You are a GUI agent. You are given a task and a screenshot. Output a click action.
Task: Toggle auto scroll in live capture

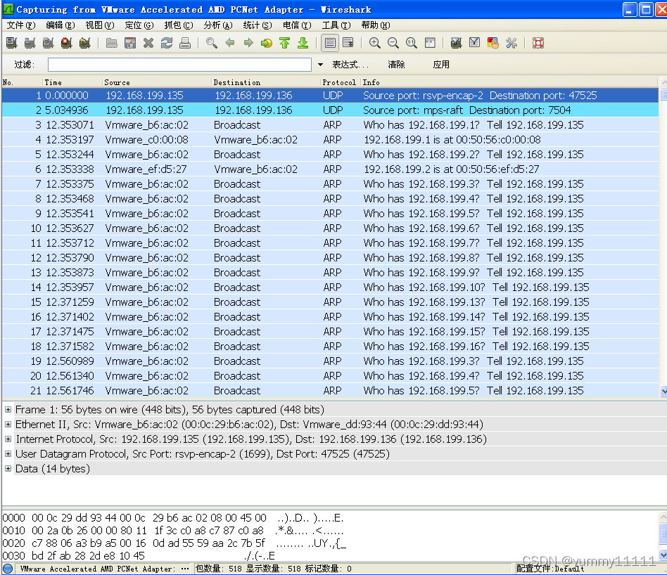tap(348, 43)
